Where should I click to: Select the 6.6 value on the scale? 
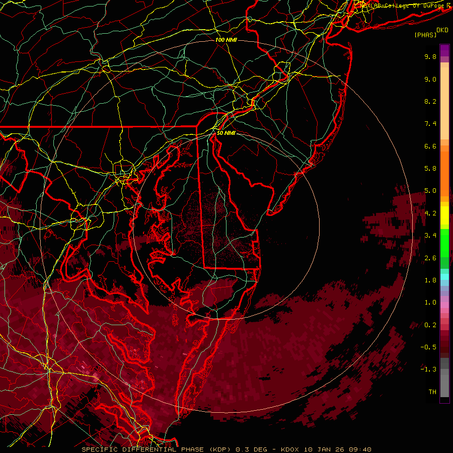click(430, 146)
